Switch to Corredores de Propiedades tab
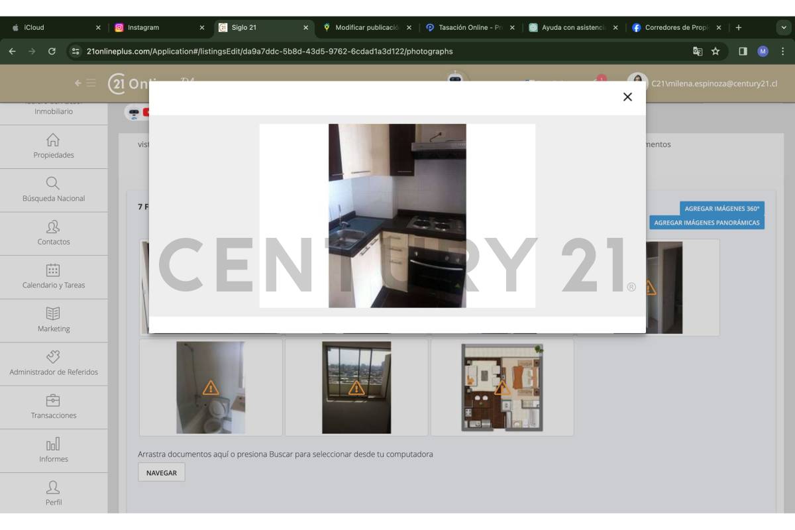795x530 pixels. [677, 28]
